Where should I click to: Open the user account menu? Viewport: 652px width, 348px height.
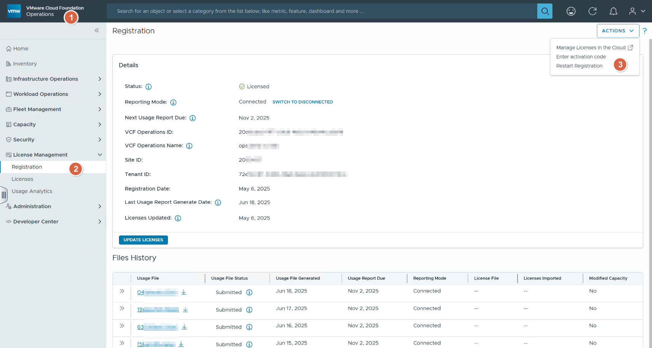click(637, 11)
